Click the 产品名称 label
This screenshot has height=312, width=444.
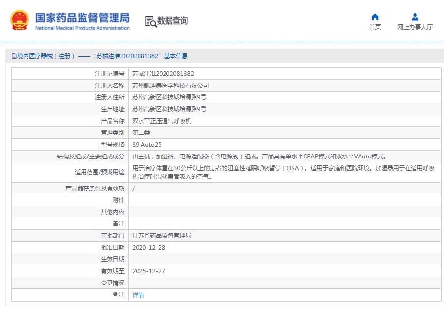(112, 121)
